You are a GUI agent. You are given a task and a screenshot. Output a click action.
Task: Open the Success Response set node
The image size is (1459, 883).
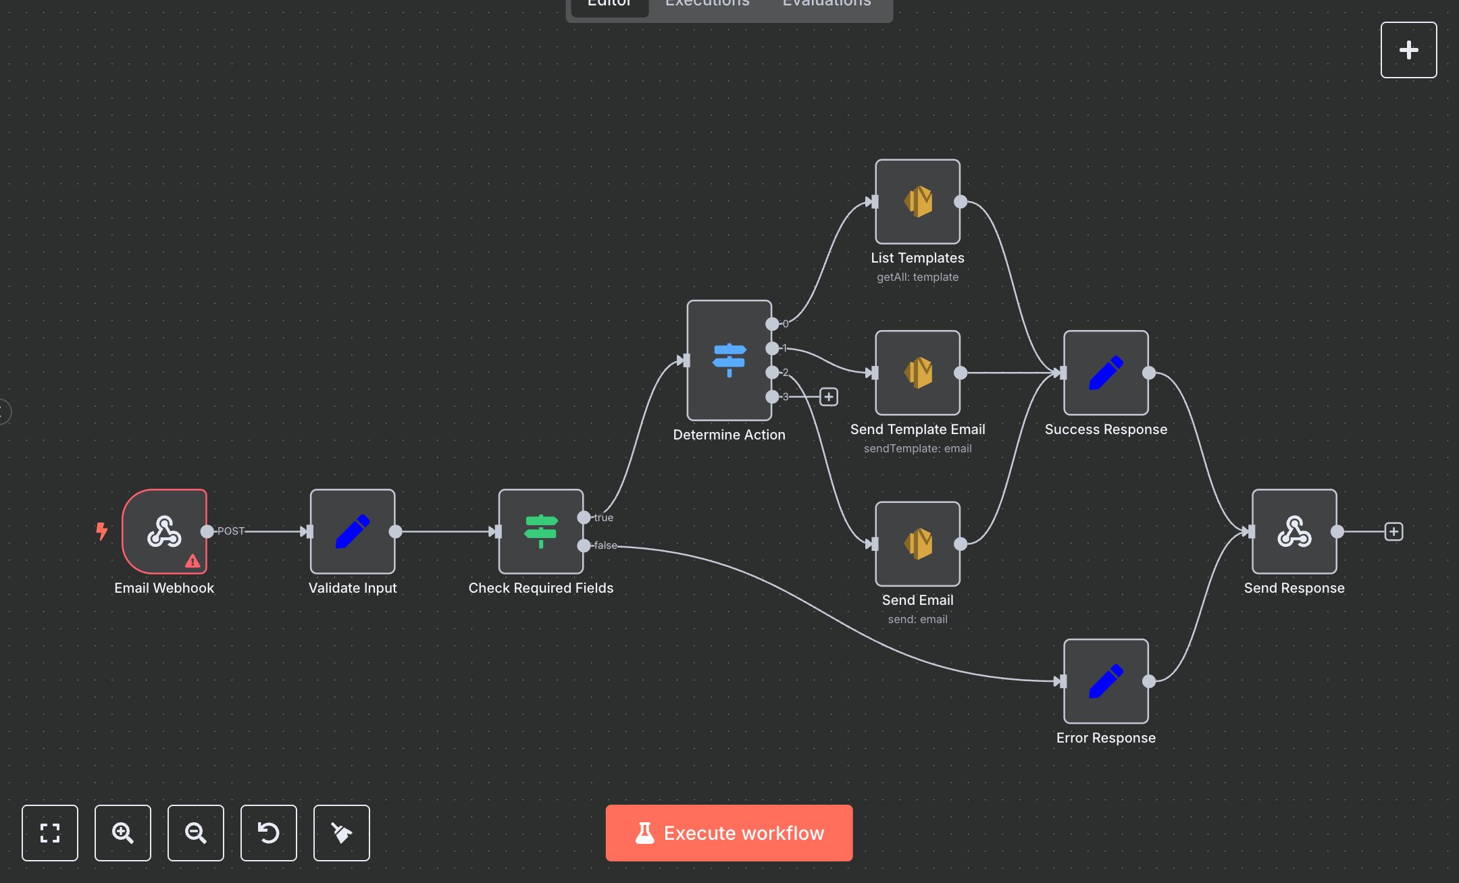click(x=1105, y=373)
